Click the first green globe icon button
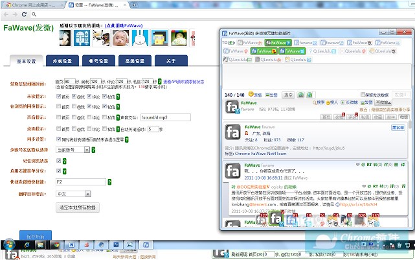 click(300, 95)
